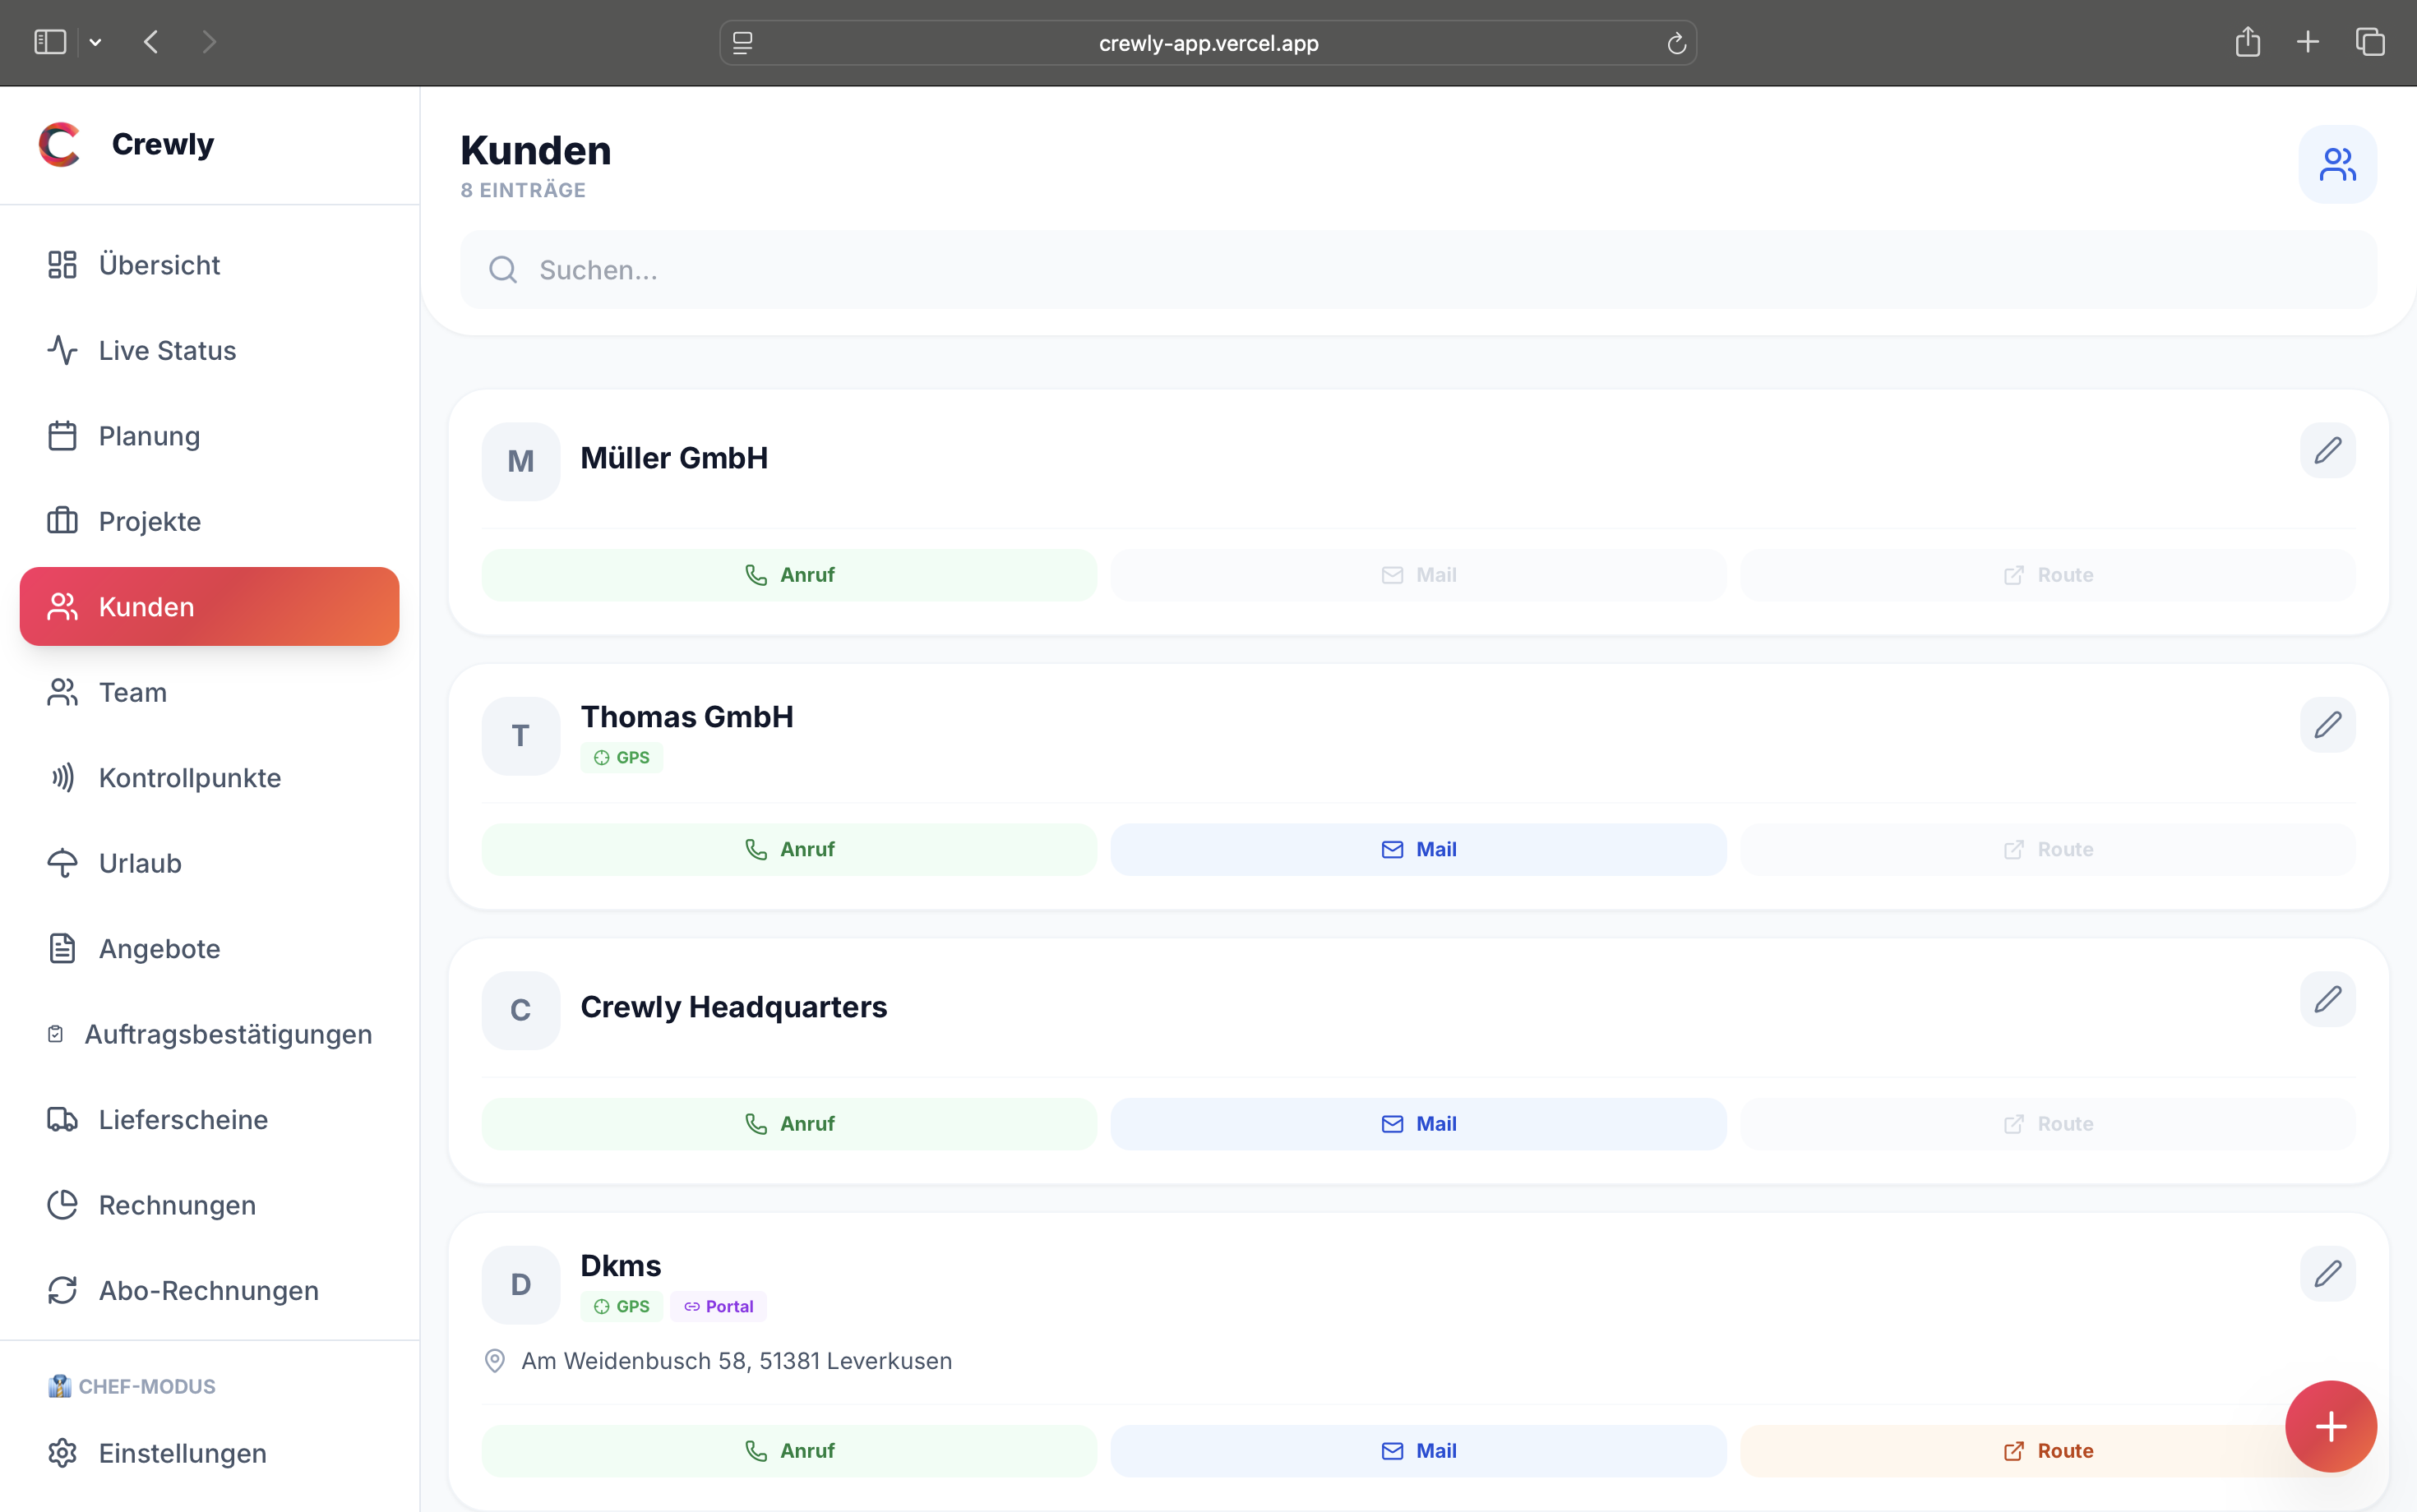
Task: Open Auftragsbestätigungen from the sidebar
Action: 227,1034
